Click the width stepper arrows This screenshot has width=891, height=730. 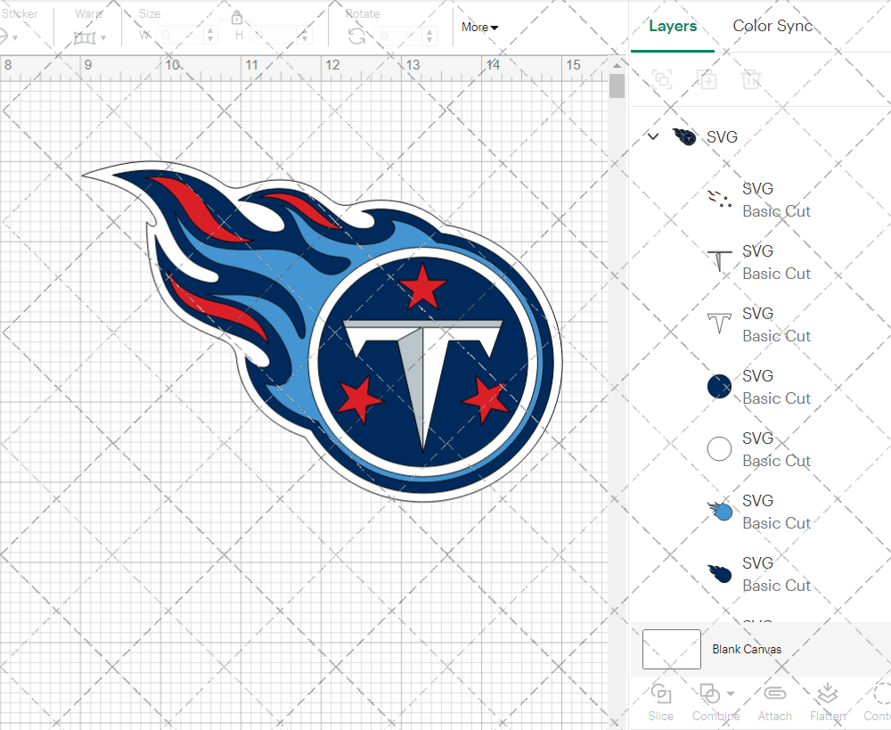click(x=210, y=36)
